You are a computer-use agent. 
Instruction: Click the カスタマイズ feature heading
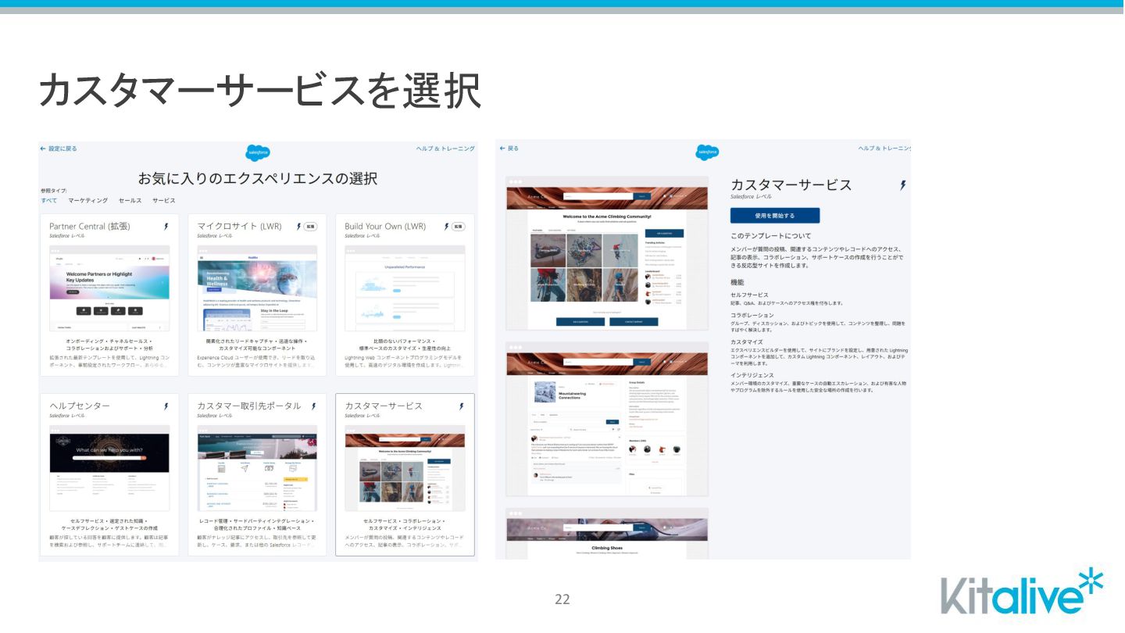[x=747, y=342]
